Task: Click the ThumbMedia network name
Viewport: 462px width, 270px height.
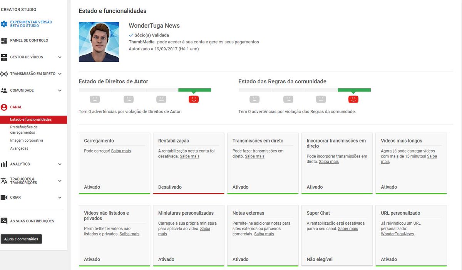Action: [x=141, y=42]
